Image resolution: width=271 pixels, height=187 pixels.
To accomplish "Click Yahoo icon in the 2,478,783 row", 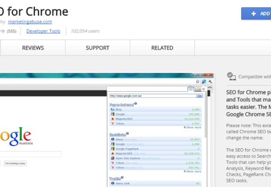I will point(113,163).
